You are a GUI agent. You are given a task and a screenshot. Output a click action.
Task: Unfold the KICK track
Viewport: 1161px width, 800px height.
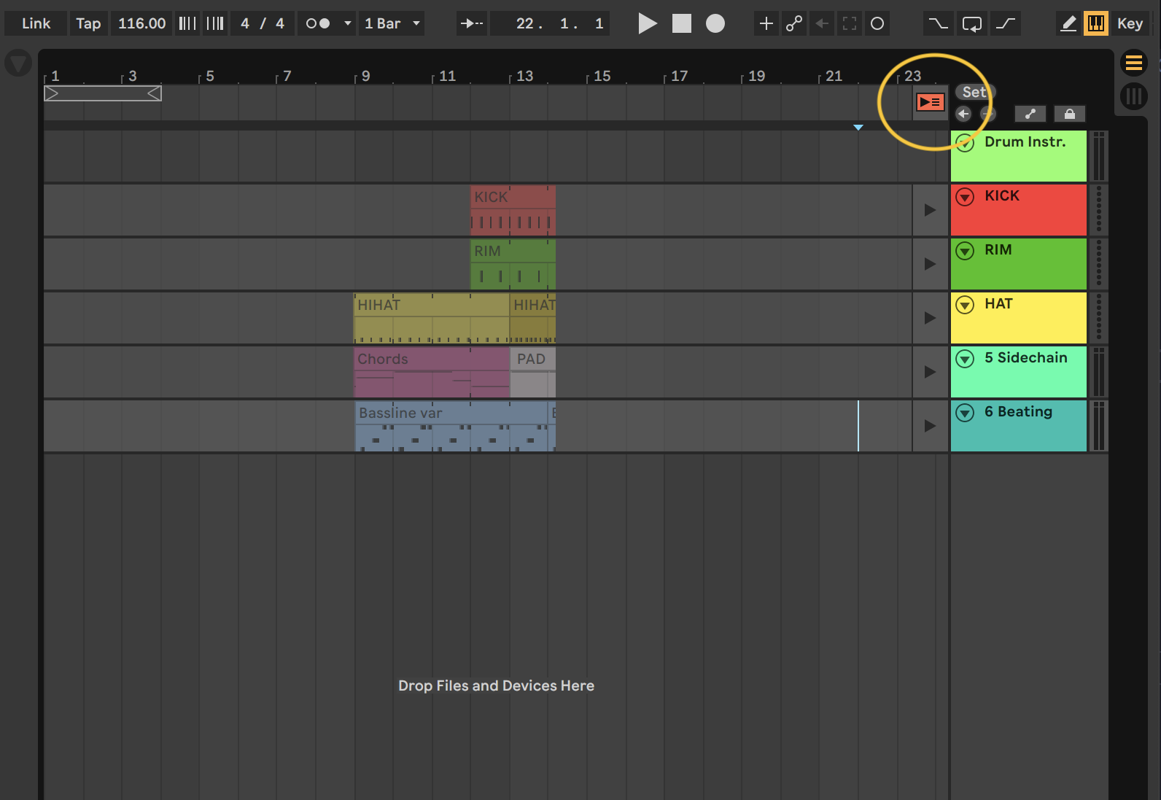click(x=965, y=197)
